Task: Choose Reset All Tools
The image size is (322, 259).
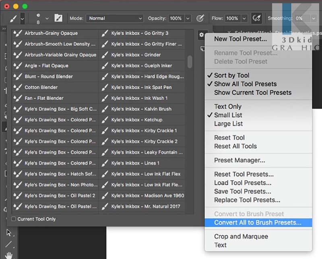Action: pyautogui.click(x=258, y=146)
